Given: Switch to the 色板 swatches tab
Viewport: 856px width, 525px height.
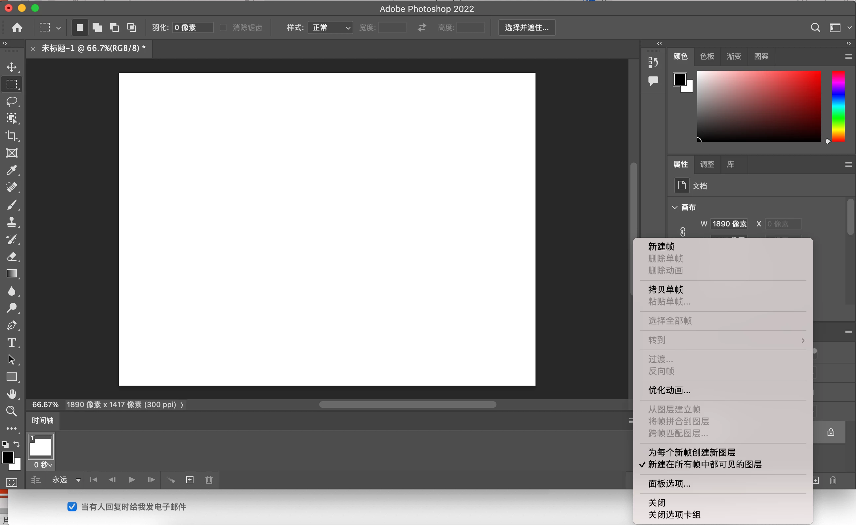Looking at the screenshot, I should (707, 56).
